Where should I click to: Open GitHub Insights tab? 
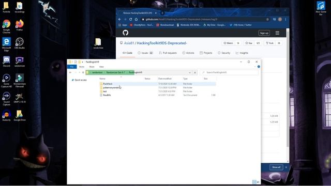coord(242,53)
